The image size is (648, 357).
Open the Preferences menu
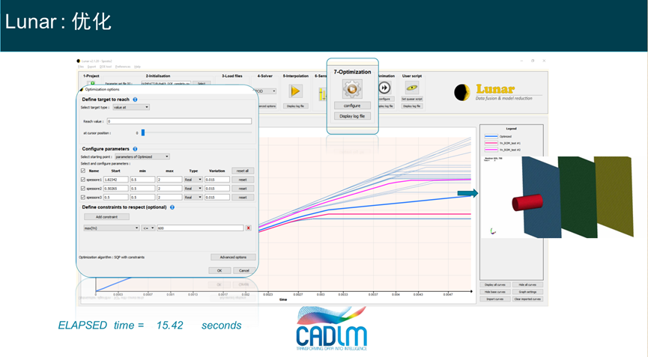123,67
